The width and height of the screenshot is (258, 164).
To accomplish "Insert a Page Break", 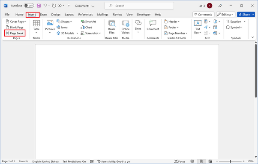I will [15, 33].
